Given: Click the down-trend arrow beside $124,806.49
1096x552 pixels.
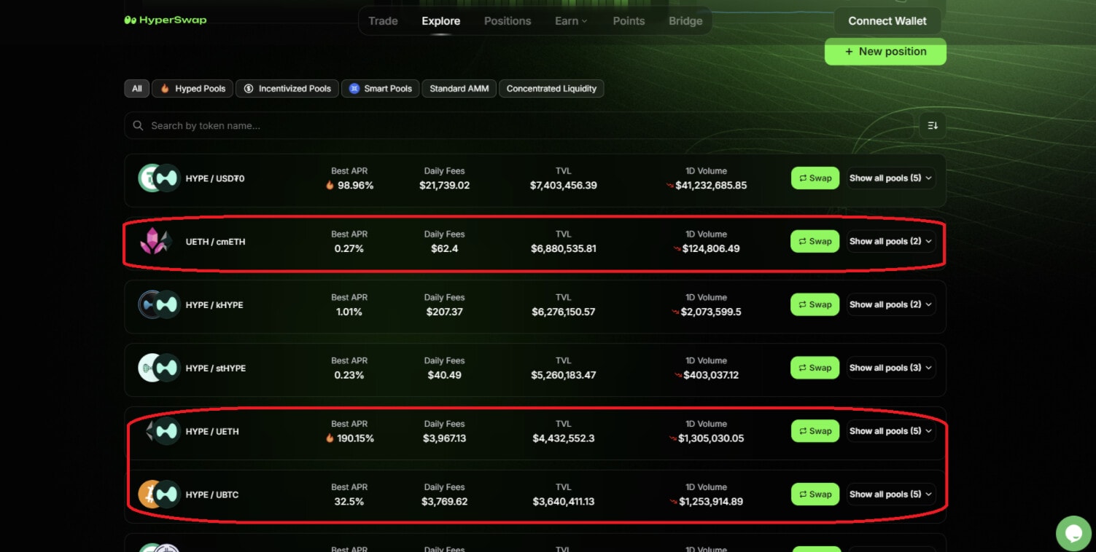Looking at the screenshot, I should [x=677, y=249].
